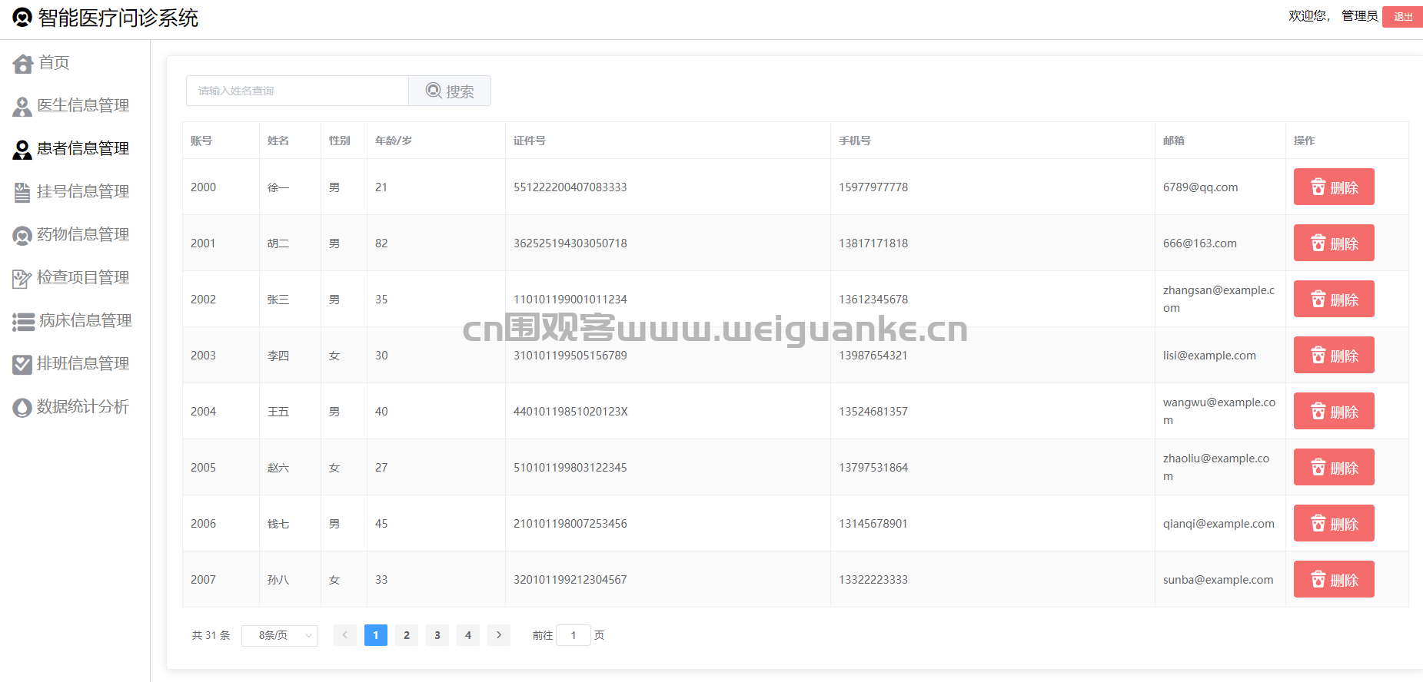This screenshot has height=682, width=1423.
Task: Click the doctor icon for 医生信息管理
Action: point(22,107)
